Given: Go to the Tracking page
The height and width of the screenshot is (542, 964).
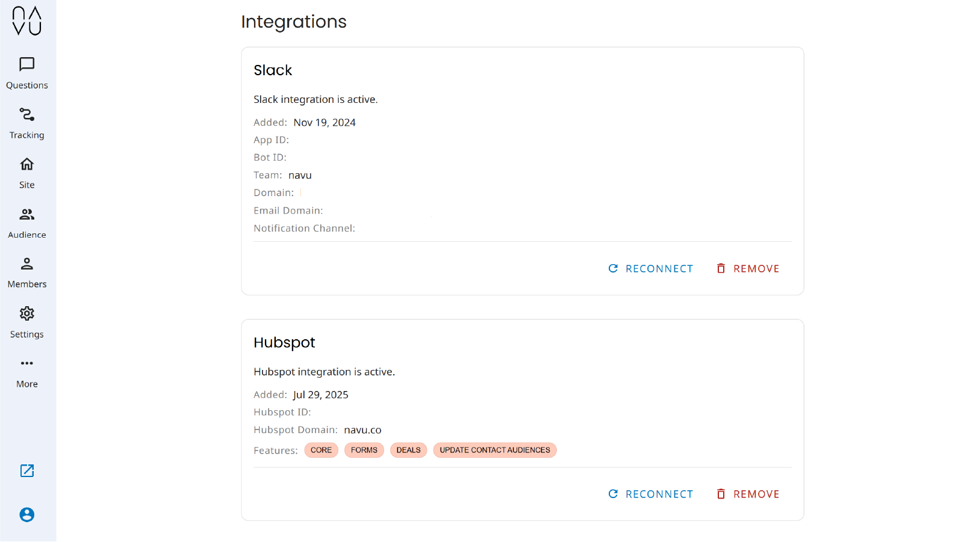Looking at the screenshot, I should click(x=27, y=123).
